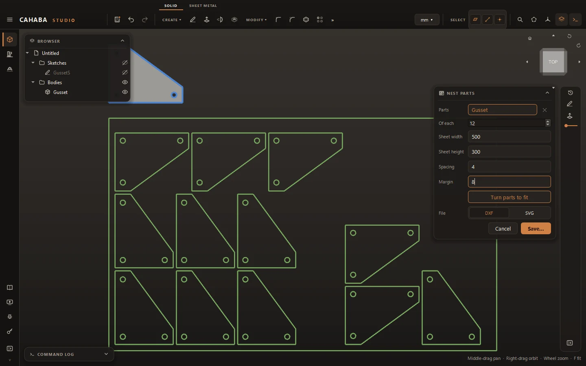The image size is (586, 366).
Task: Open the pattern grid tool
Action: click(x=320, y=20)
